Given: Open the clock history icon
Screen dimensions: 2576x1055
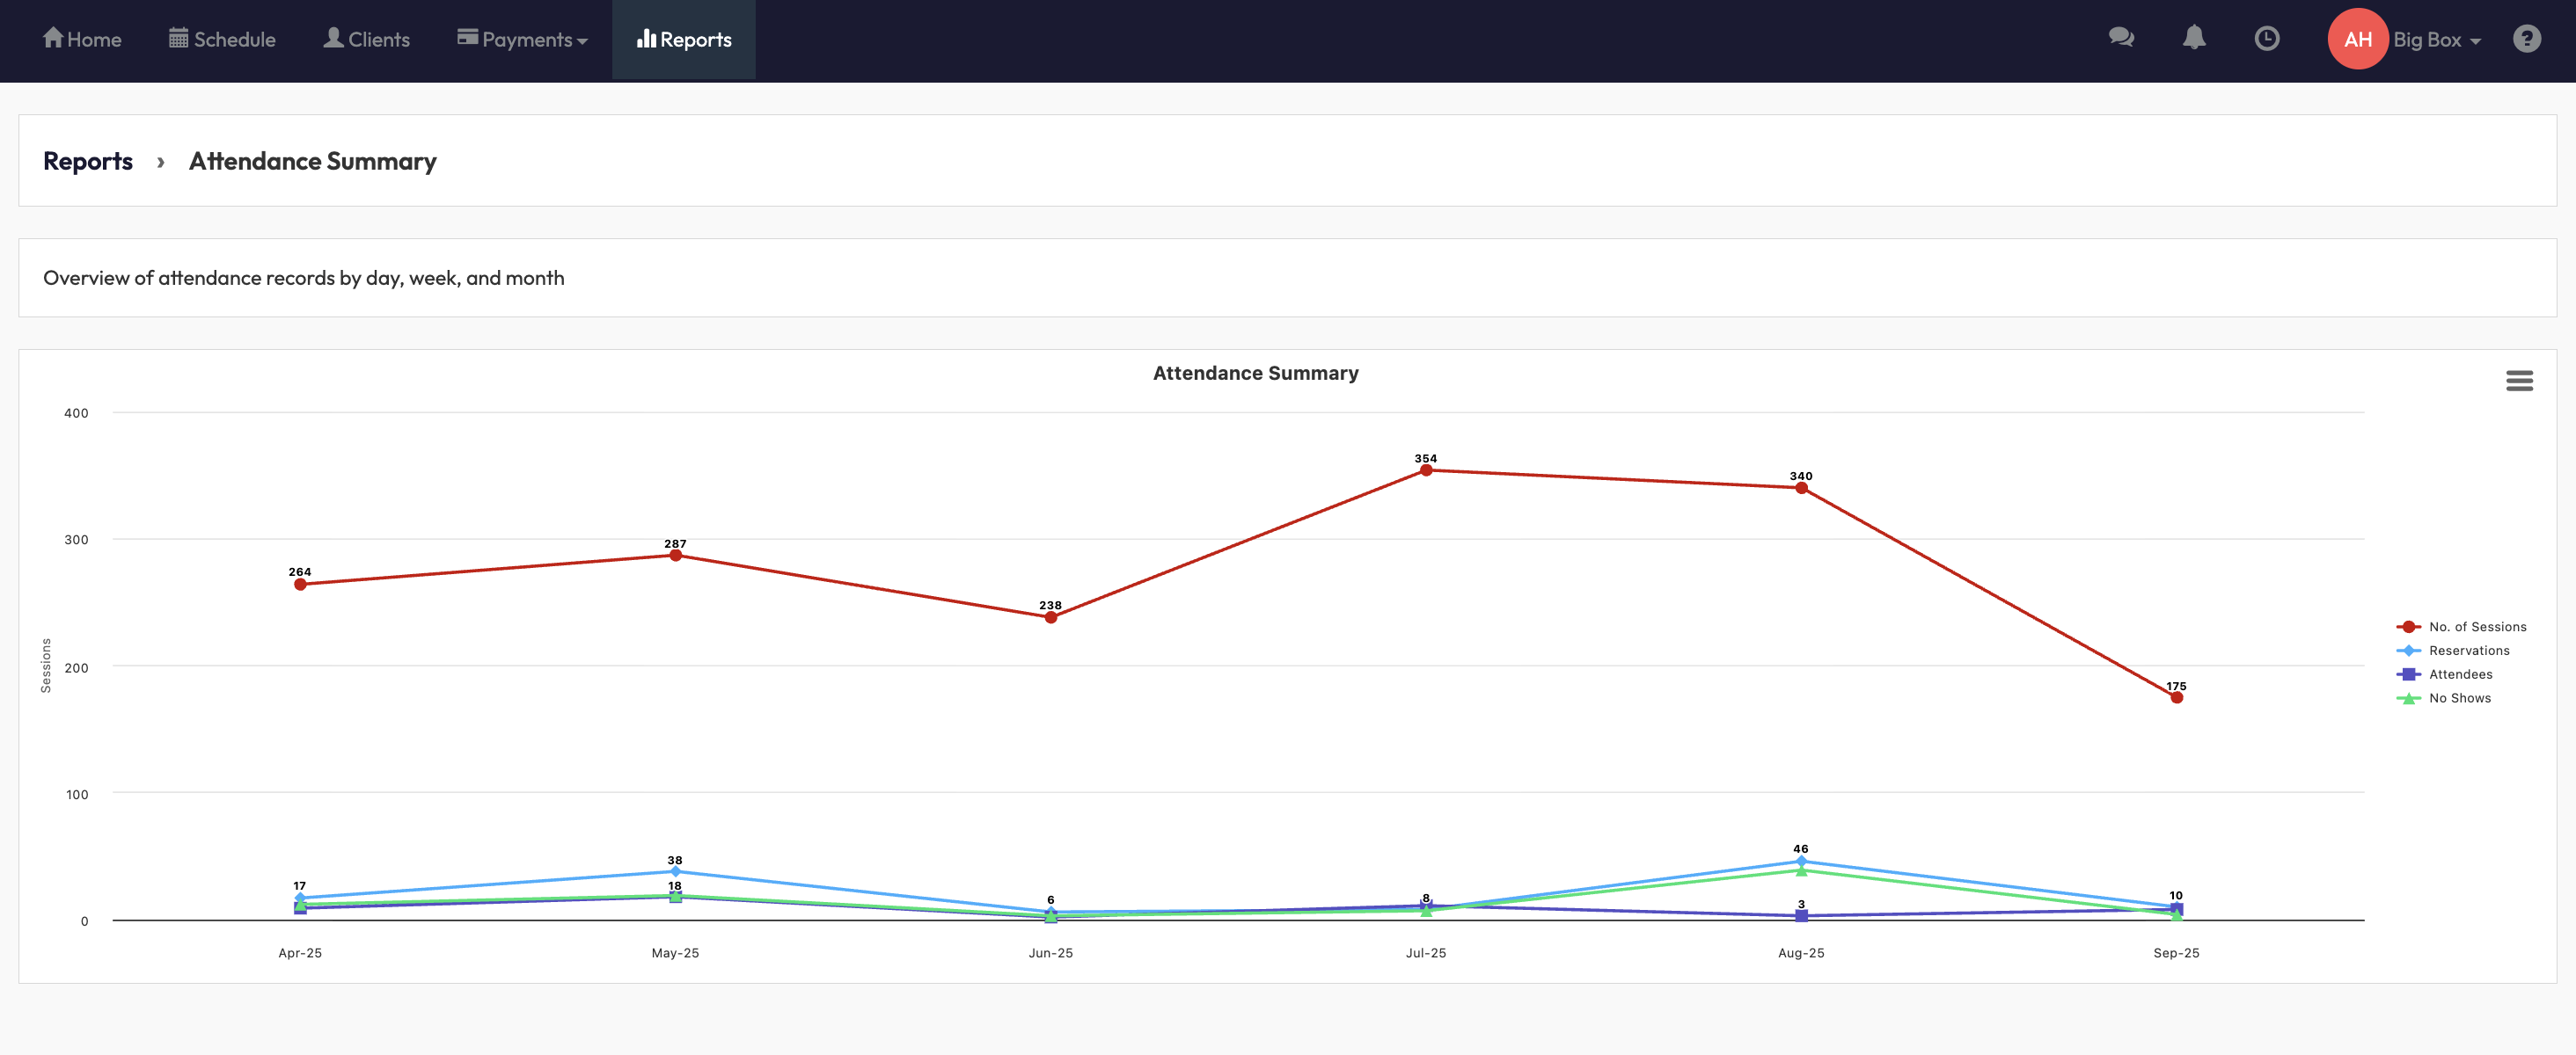Looking at the screenshot, I should [2266, 38].
